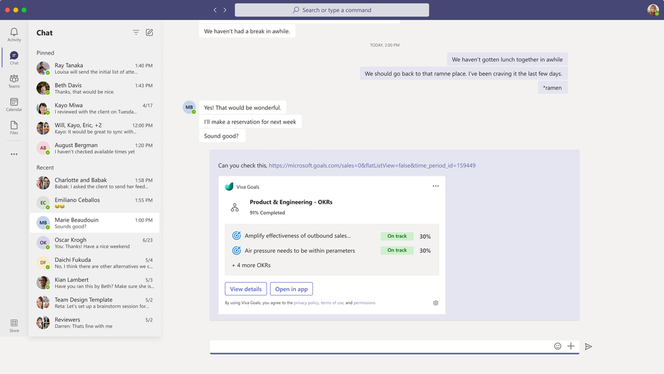Image resolution: width=664 pixels, height=374 pixels.
Task: Send the message with arrow icon
Action: coord(588,347)
